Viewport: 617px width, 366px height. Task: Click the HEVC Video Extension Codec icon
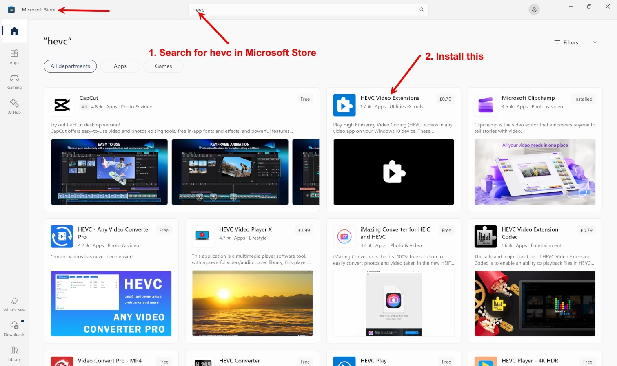pos(486,236)
